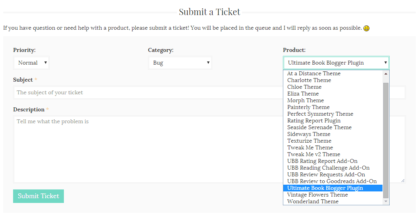Choose Rating Report Plugin option

[x=313, y=120]
